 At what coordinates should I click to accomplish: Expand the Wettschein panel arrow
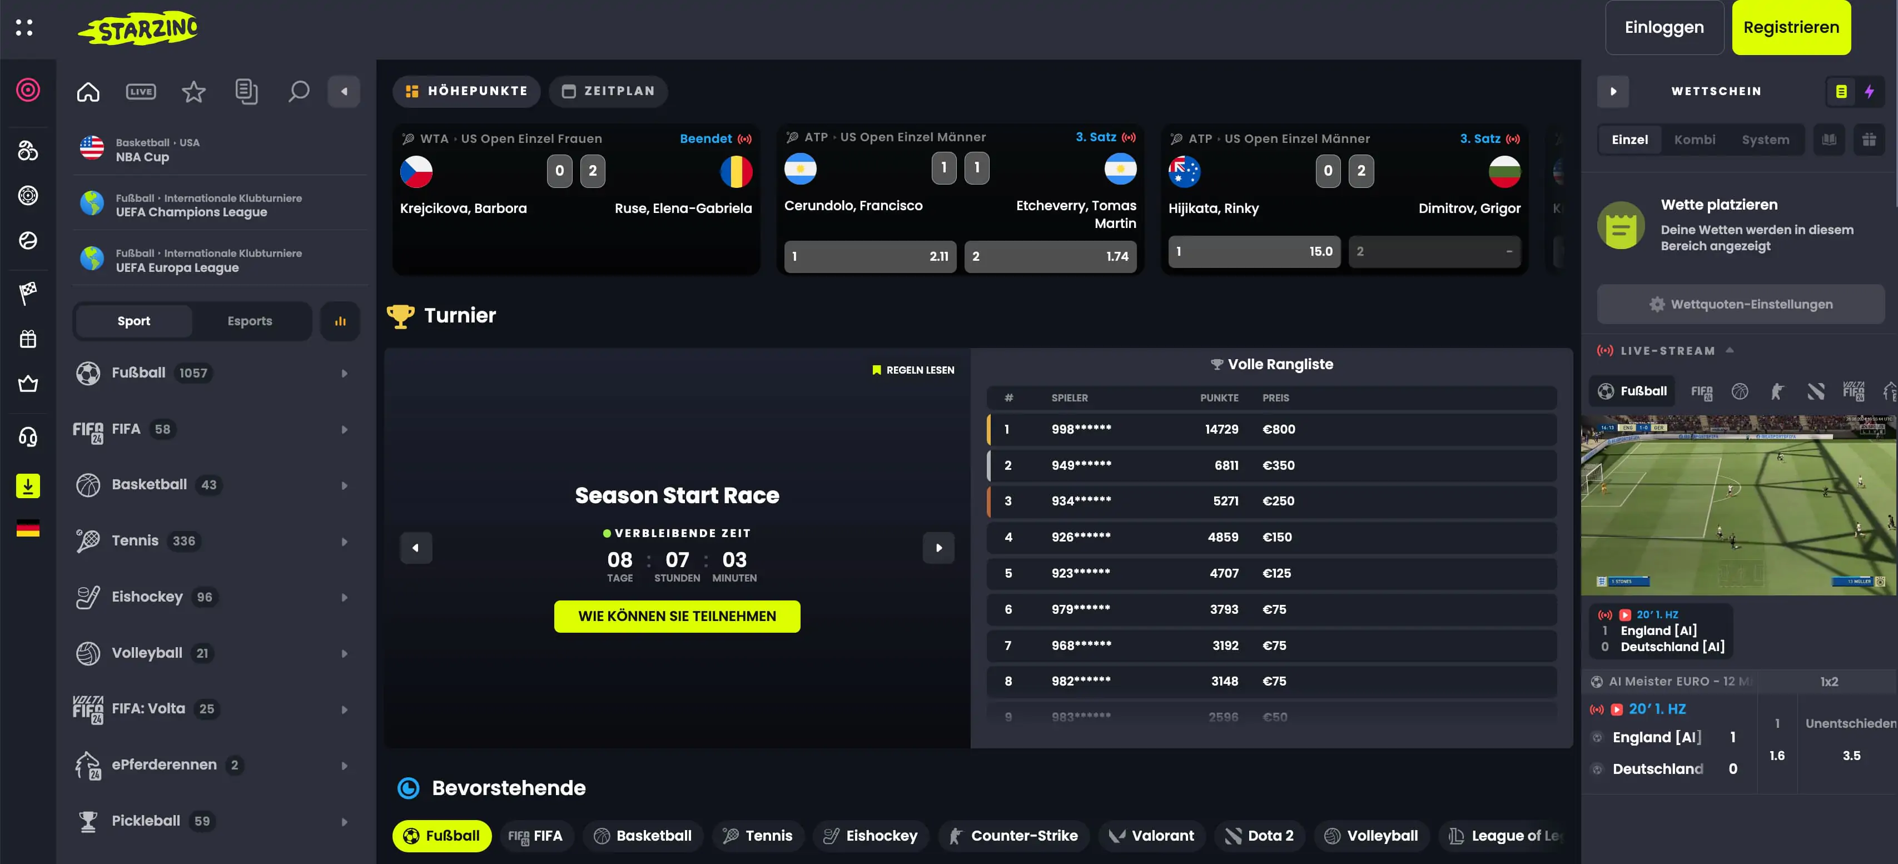click(x=1613, y=91)
